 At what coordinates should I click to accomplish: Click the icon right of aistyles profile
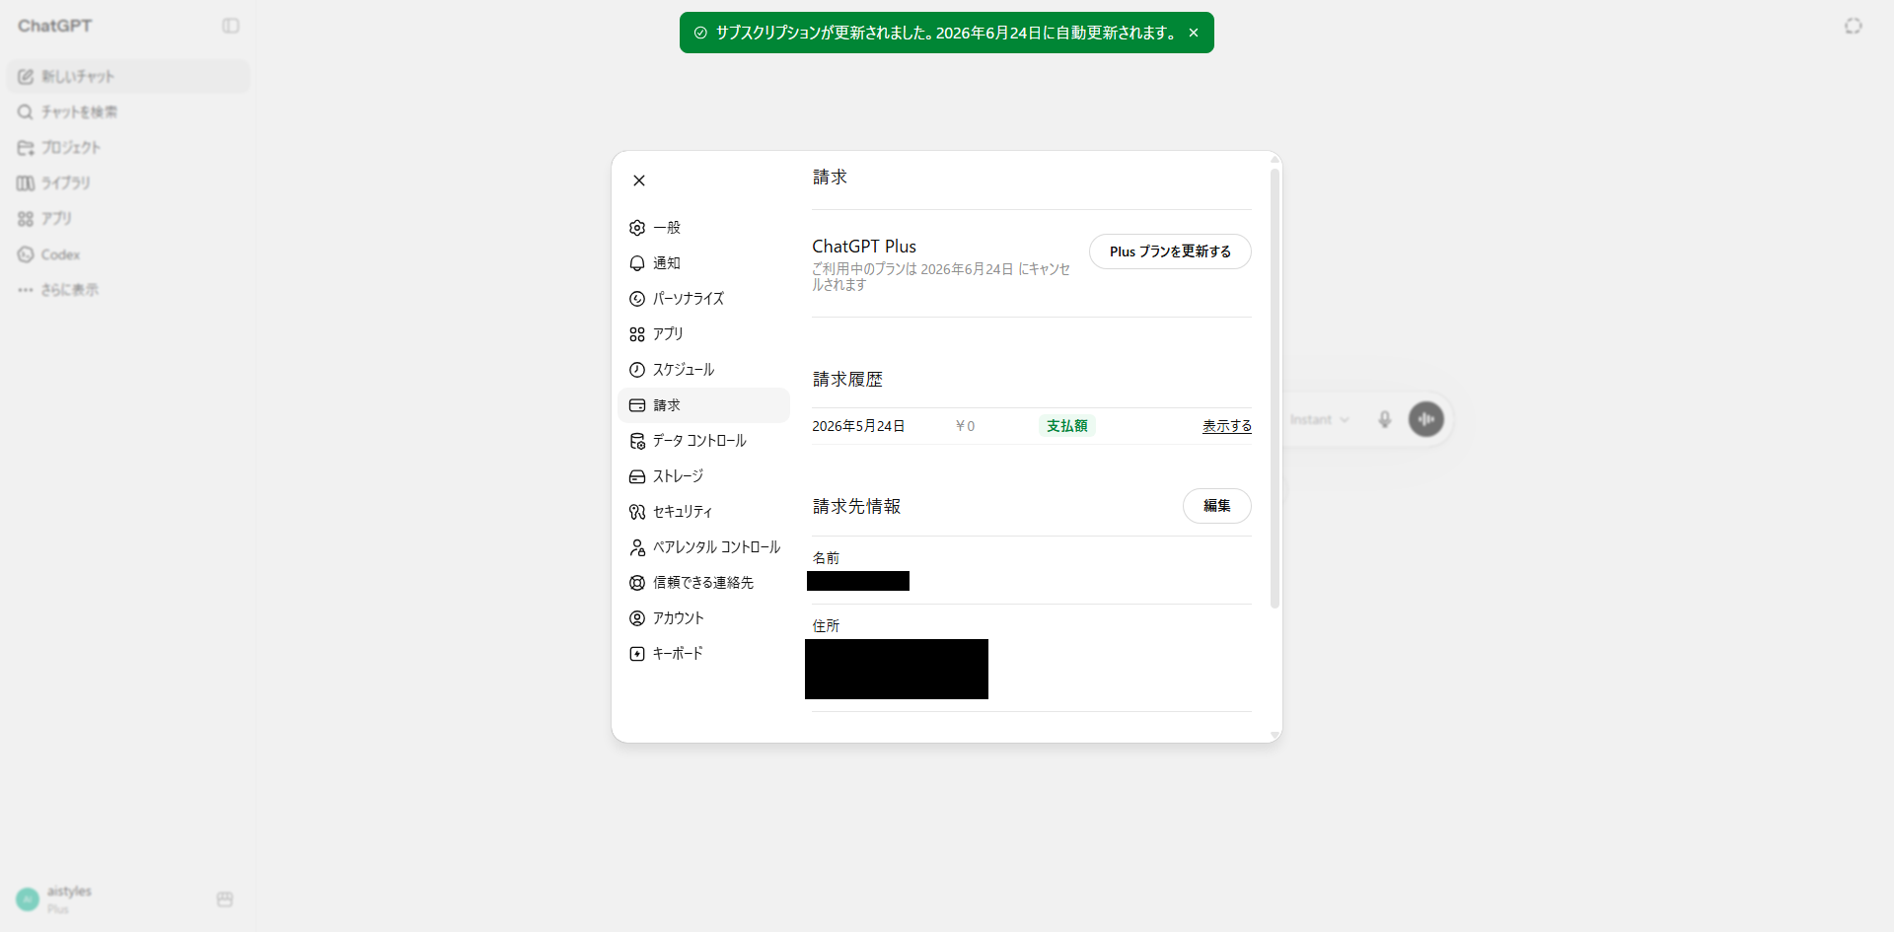[x=225, y=899]
